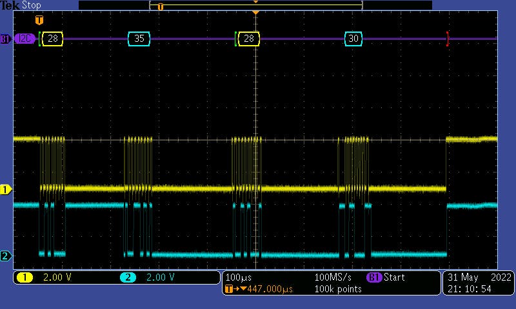Open the 100k points record length readout
The height and width of the screenshot is (309, 516).
[x=338, y=289]
